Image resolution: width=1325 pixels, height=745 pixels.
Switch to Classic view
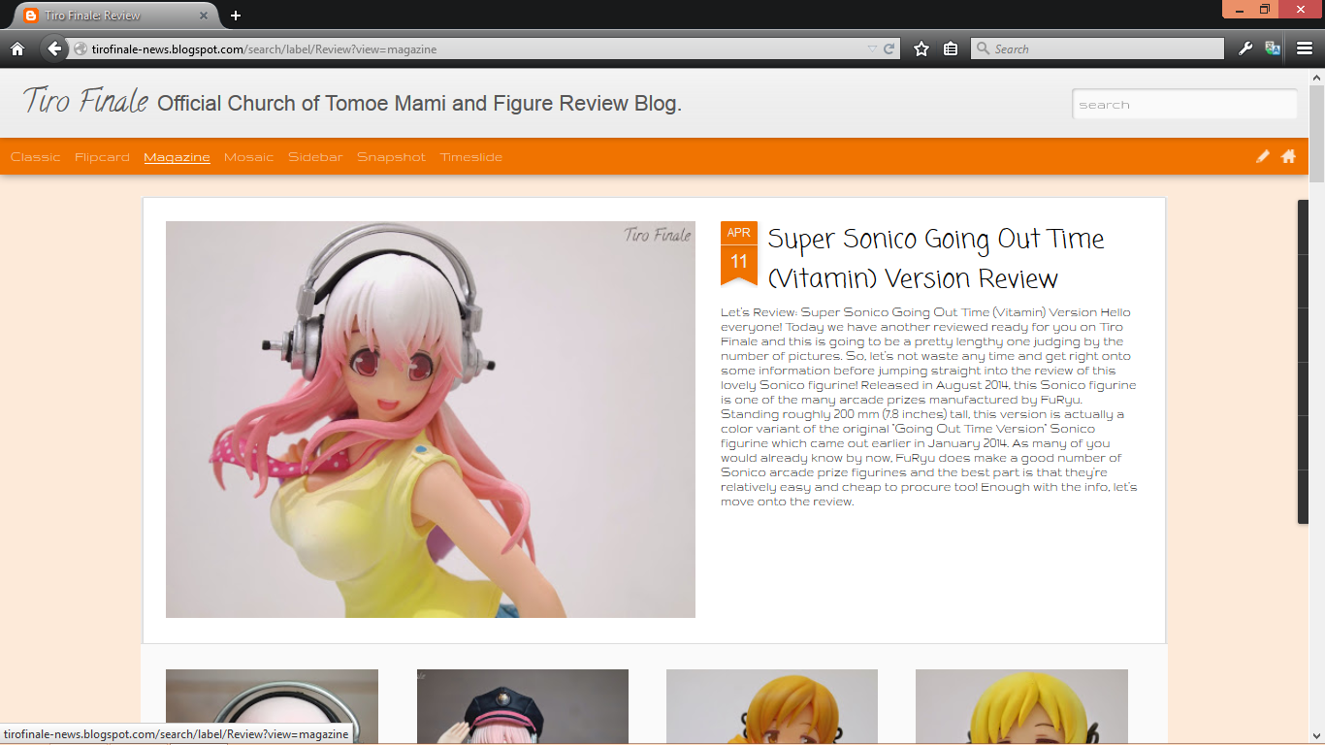tap(36, 157)
